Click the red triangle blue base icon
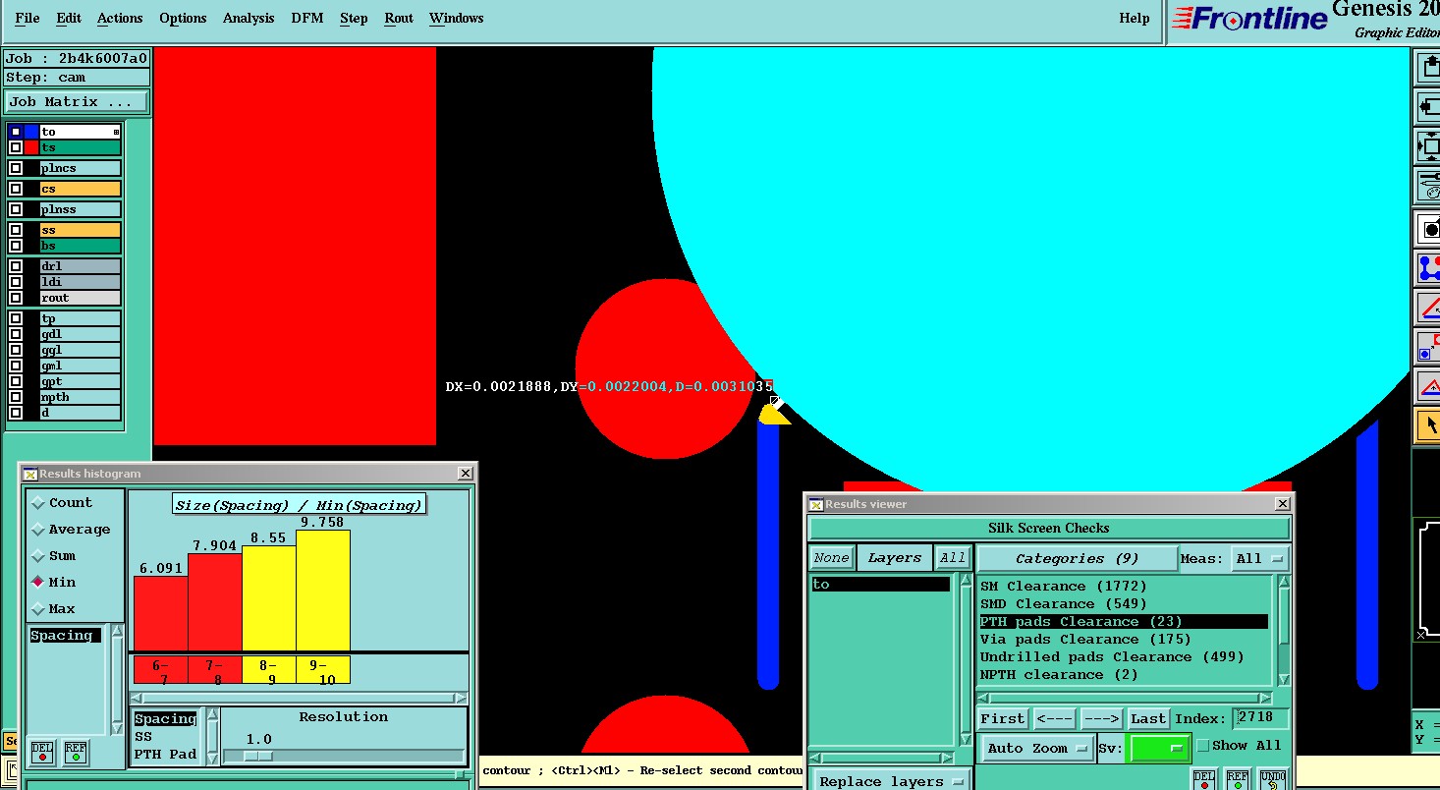The width and height of the screenshot is (1440, 790). tap(1428, 386)
